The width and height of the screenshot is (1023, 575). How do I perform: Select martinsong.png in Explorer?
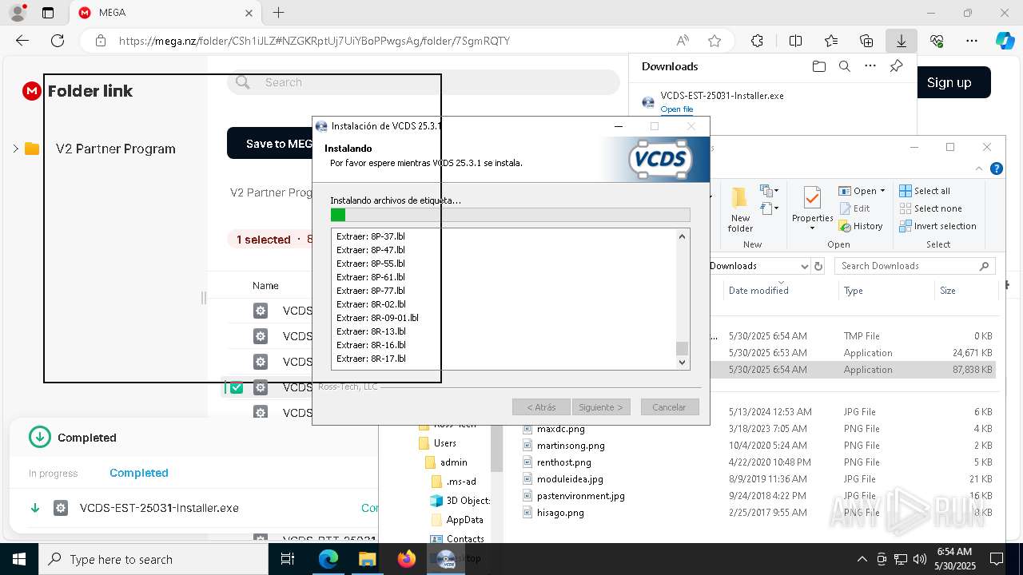click(x=571, y=446)
